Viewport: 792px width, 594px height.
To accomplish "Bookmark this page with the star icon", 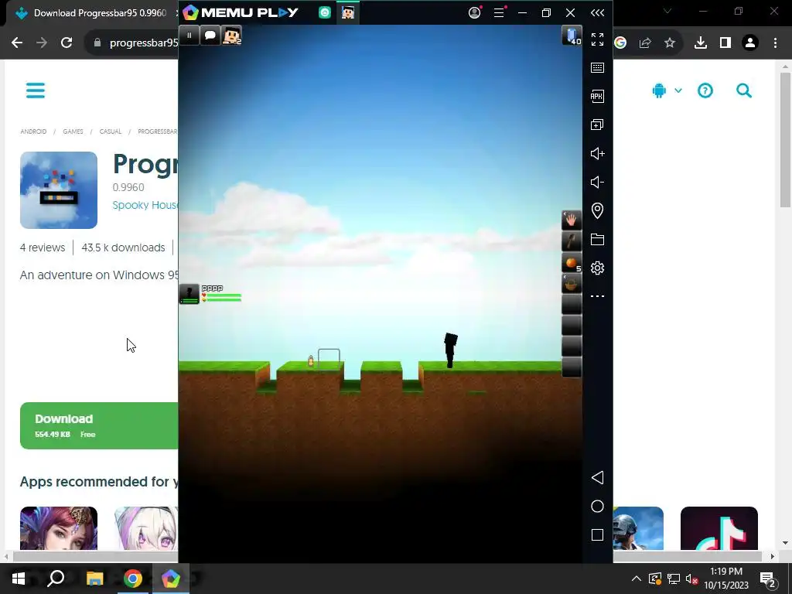I will (x=670, y=43).
